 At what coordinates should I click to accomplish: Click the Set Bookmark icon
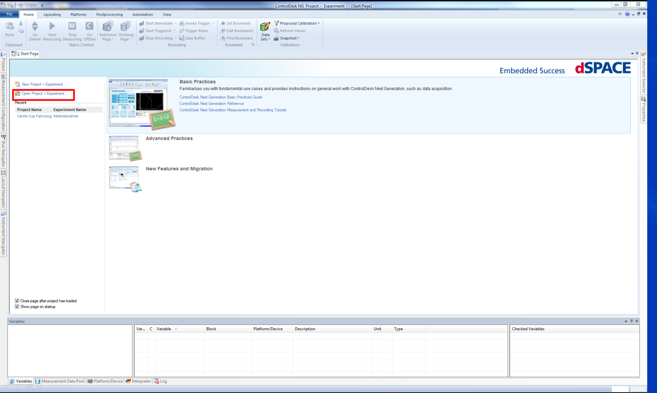223,23
